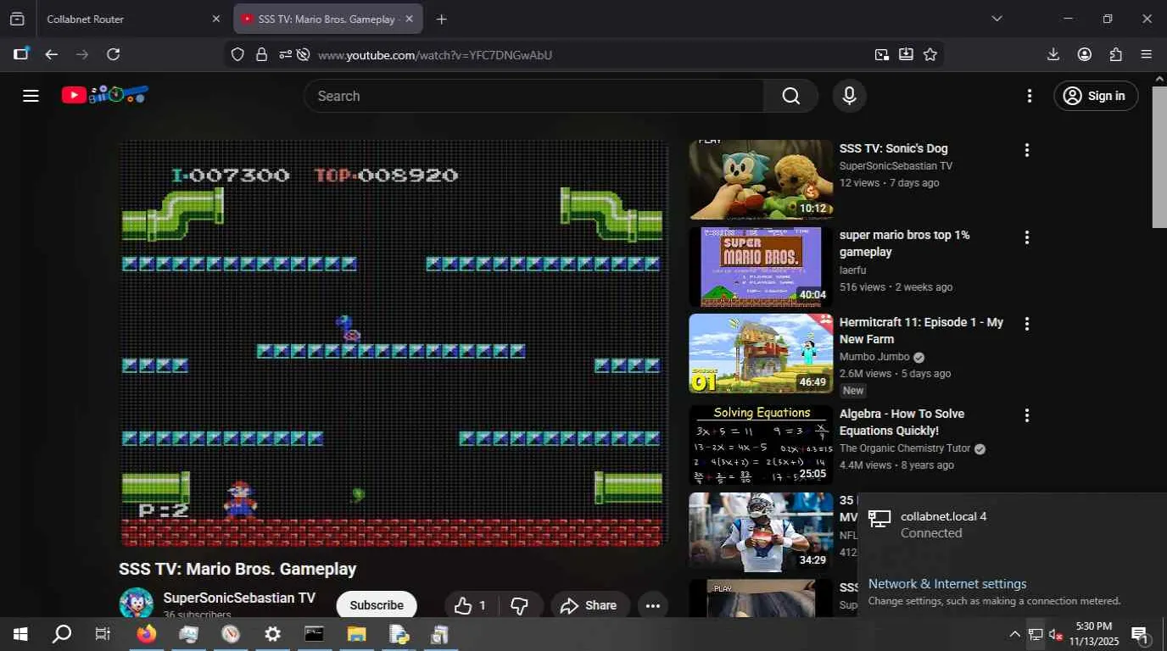Open Task View on the taskbar
The width and height of the screenshot is (1167, 651).
103,634
